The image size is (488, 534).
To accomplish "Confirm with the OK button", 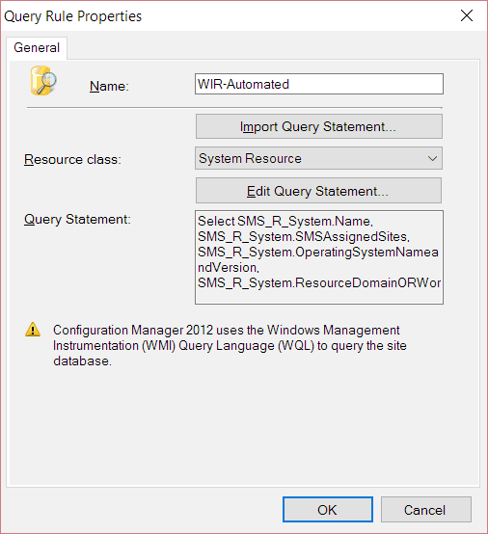I will coord(328,510).
